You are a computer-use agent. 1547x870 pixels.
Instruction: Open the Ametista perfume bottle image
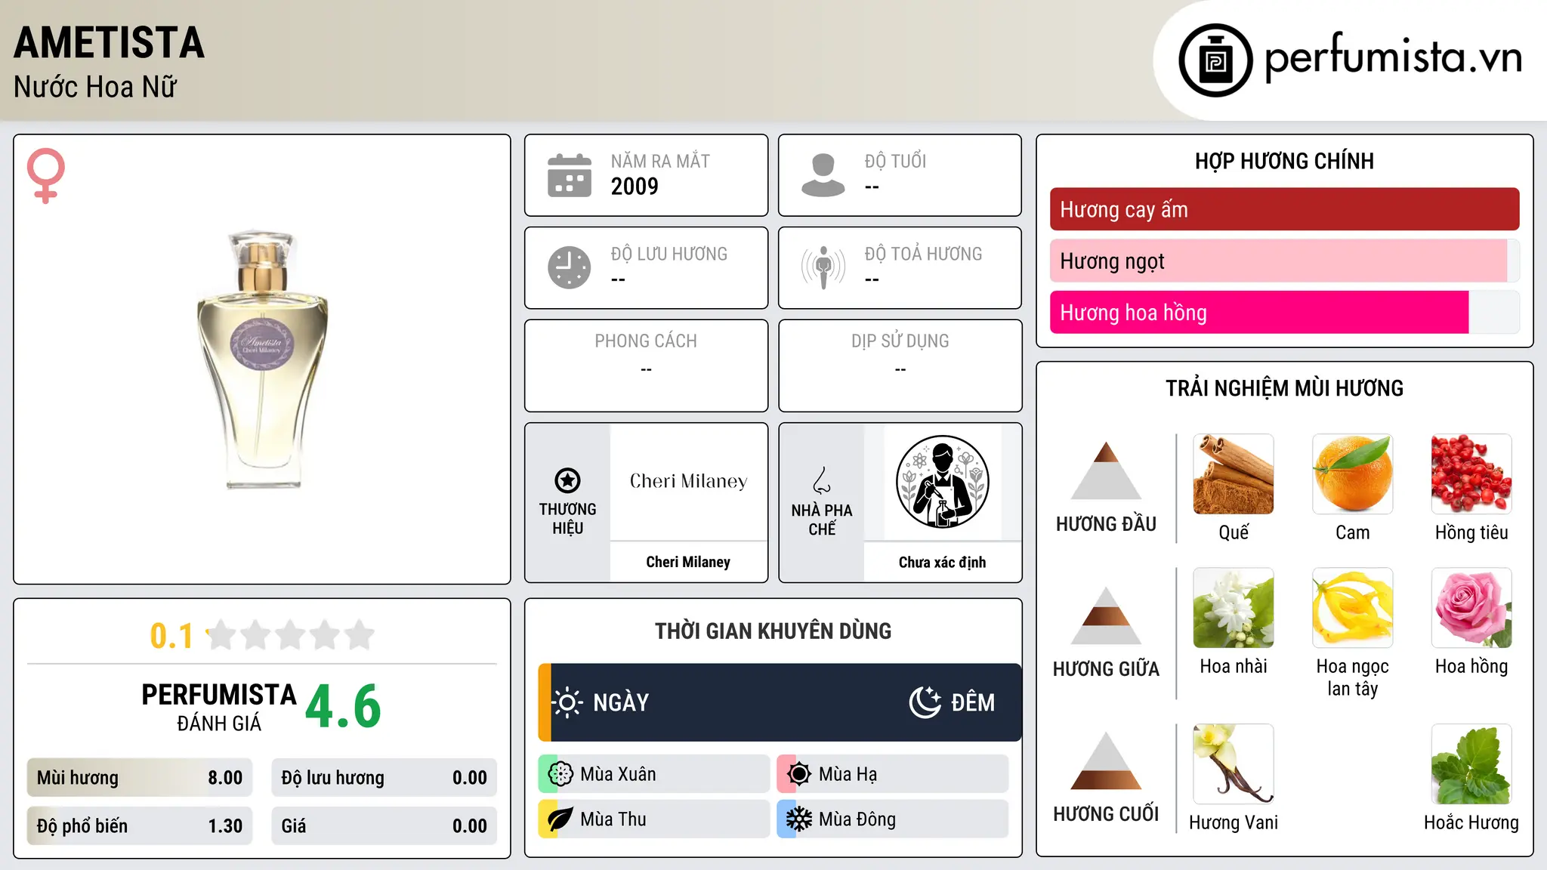[262, 359]
